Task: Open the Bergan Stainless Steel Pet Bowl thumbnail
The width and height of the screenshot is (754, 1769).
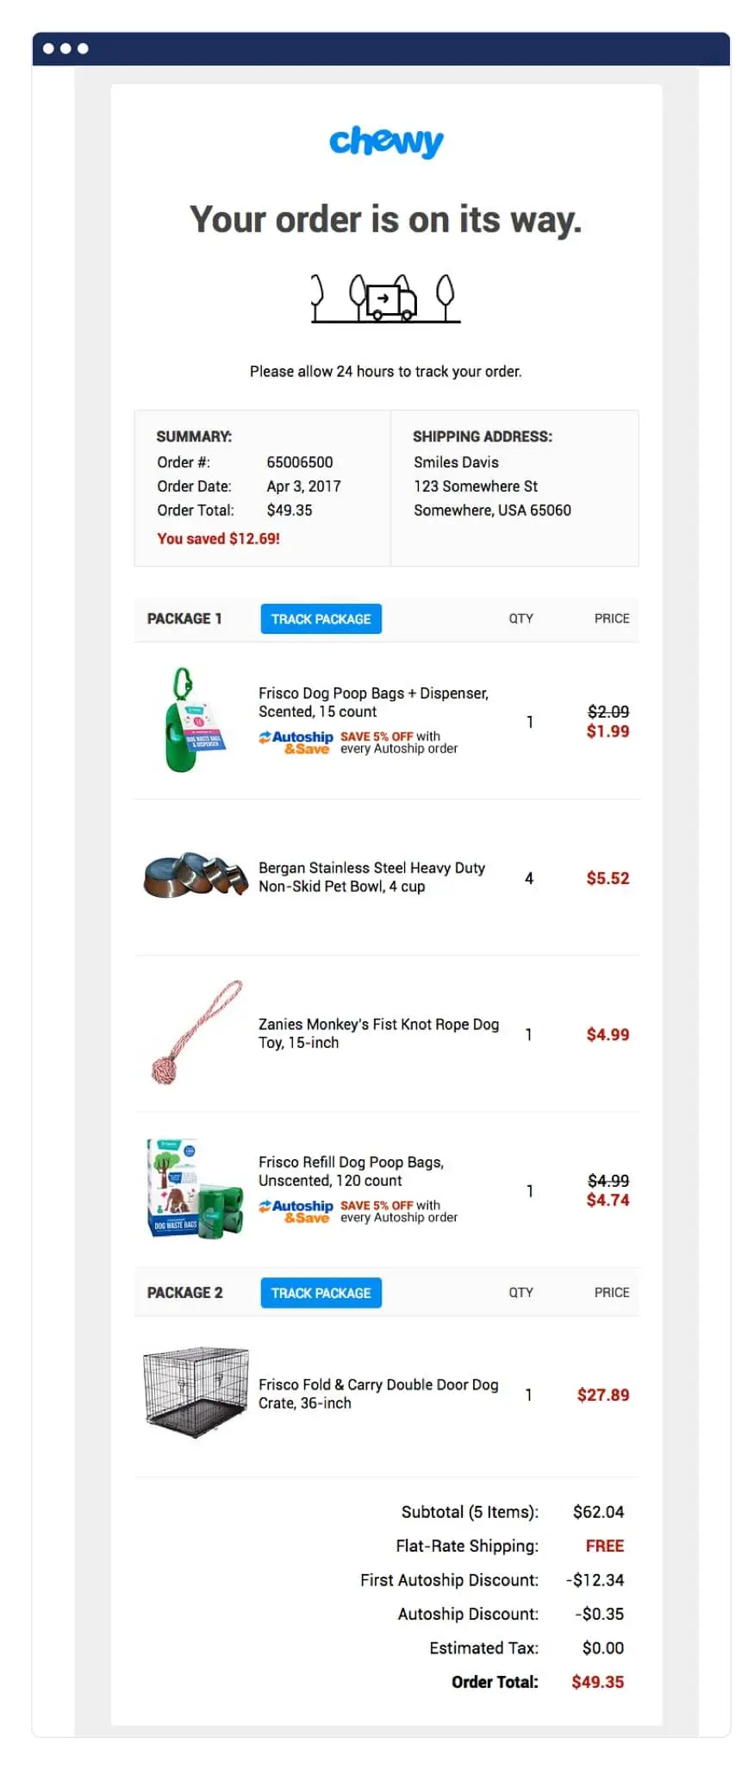Action: click(x=194, y=877)
